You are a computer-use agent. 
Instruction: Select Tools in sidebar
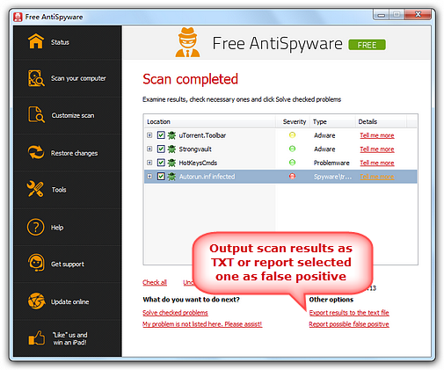68,190
